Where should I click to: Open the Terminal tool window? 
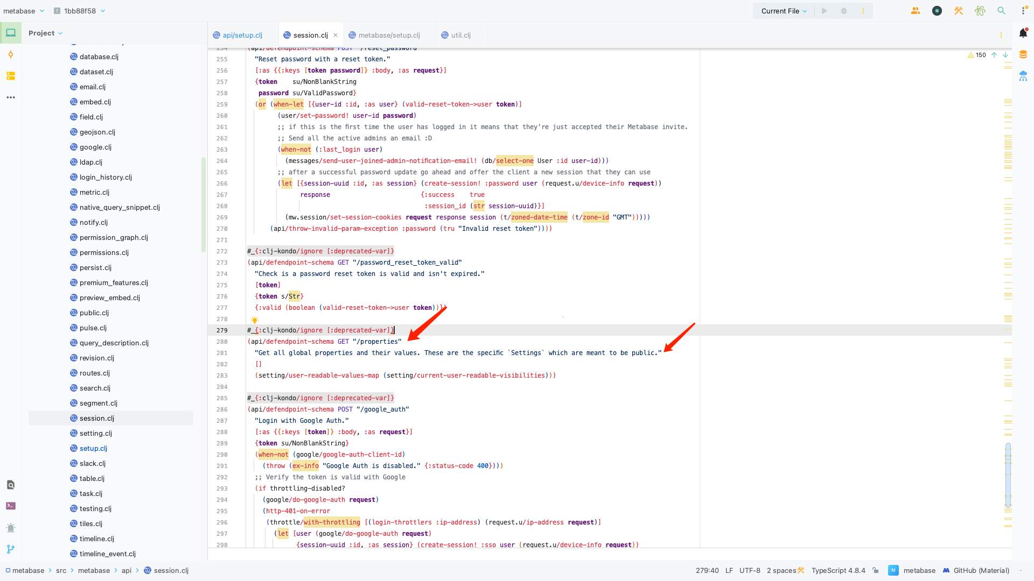(x=11, y=506)
